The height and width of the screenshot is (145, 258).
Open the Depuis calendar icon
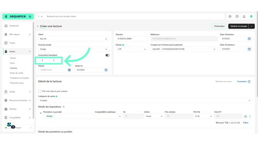69,70
